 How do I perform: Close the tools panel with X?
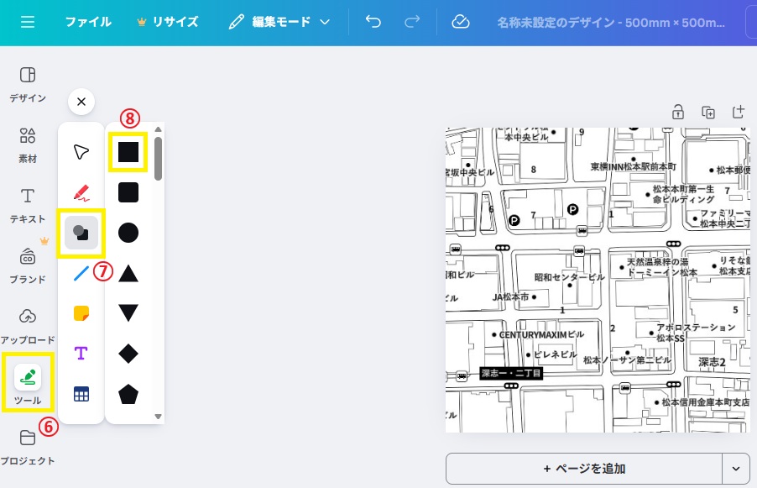pos(81,102)
